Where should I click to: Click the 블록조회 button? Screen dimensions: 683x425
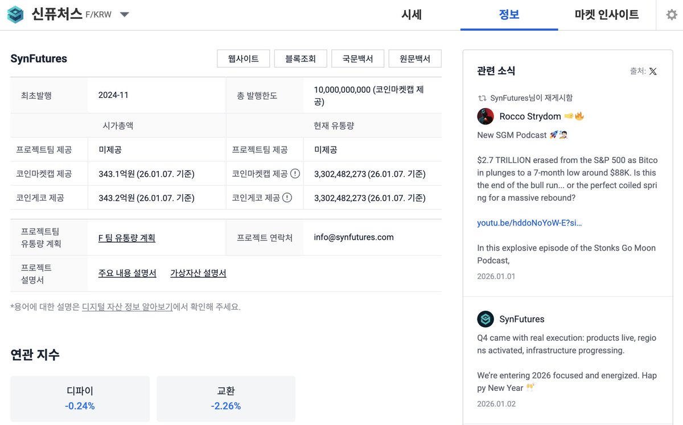pos(301,59)
